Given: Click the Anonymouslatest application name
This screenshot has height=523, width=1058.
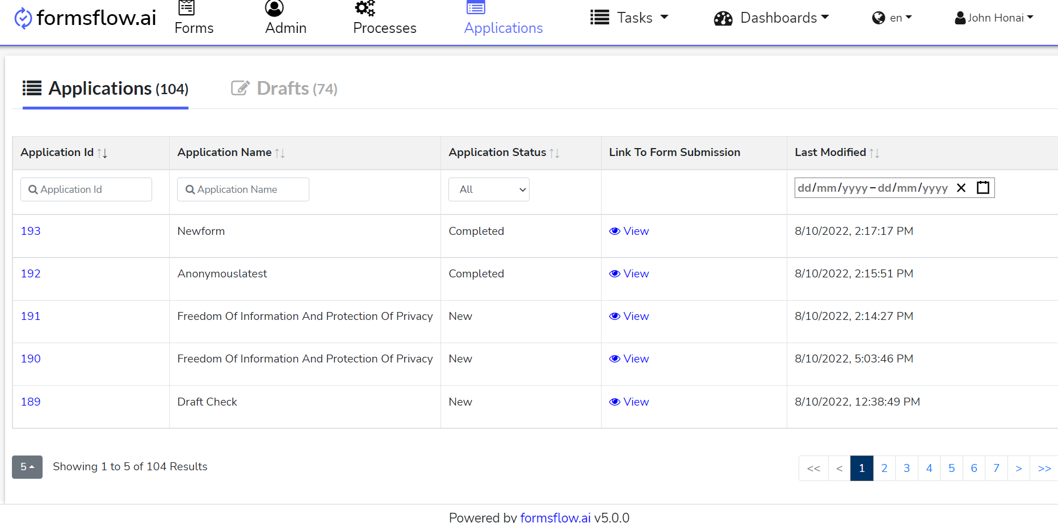Looking at the screenshot, I should click(x=222, y=274).
